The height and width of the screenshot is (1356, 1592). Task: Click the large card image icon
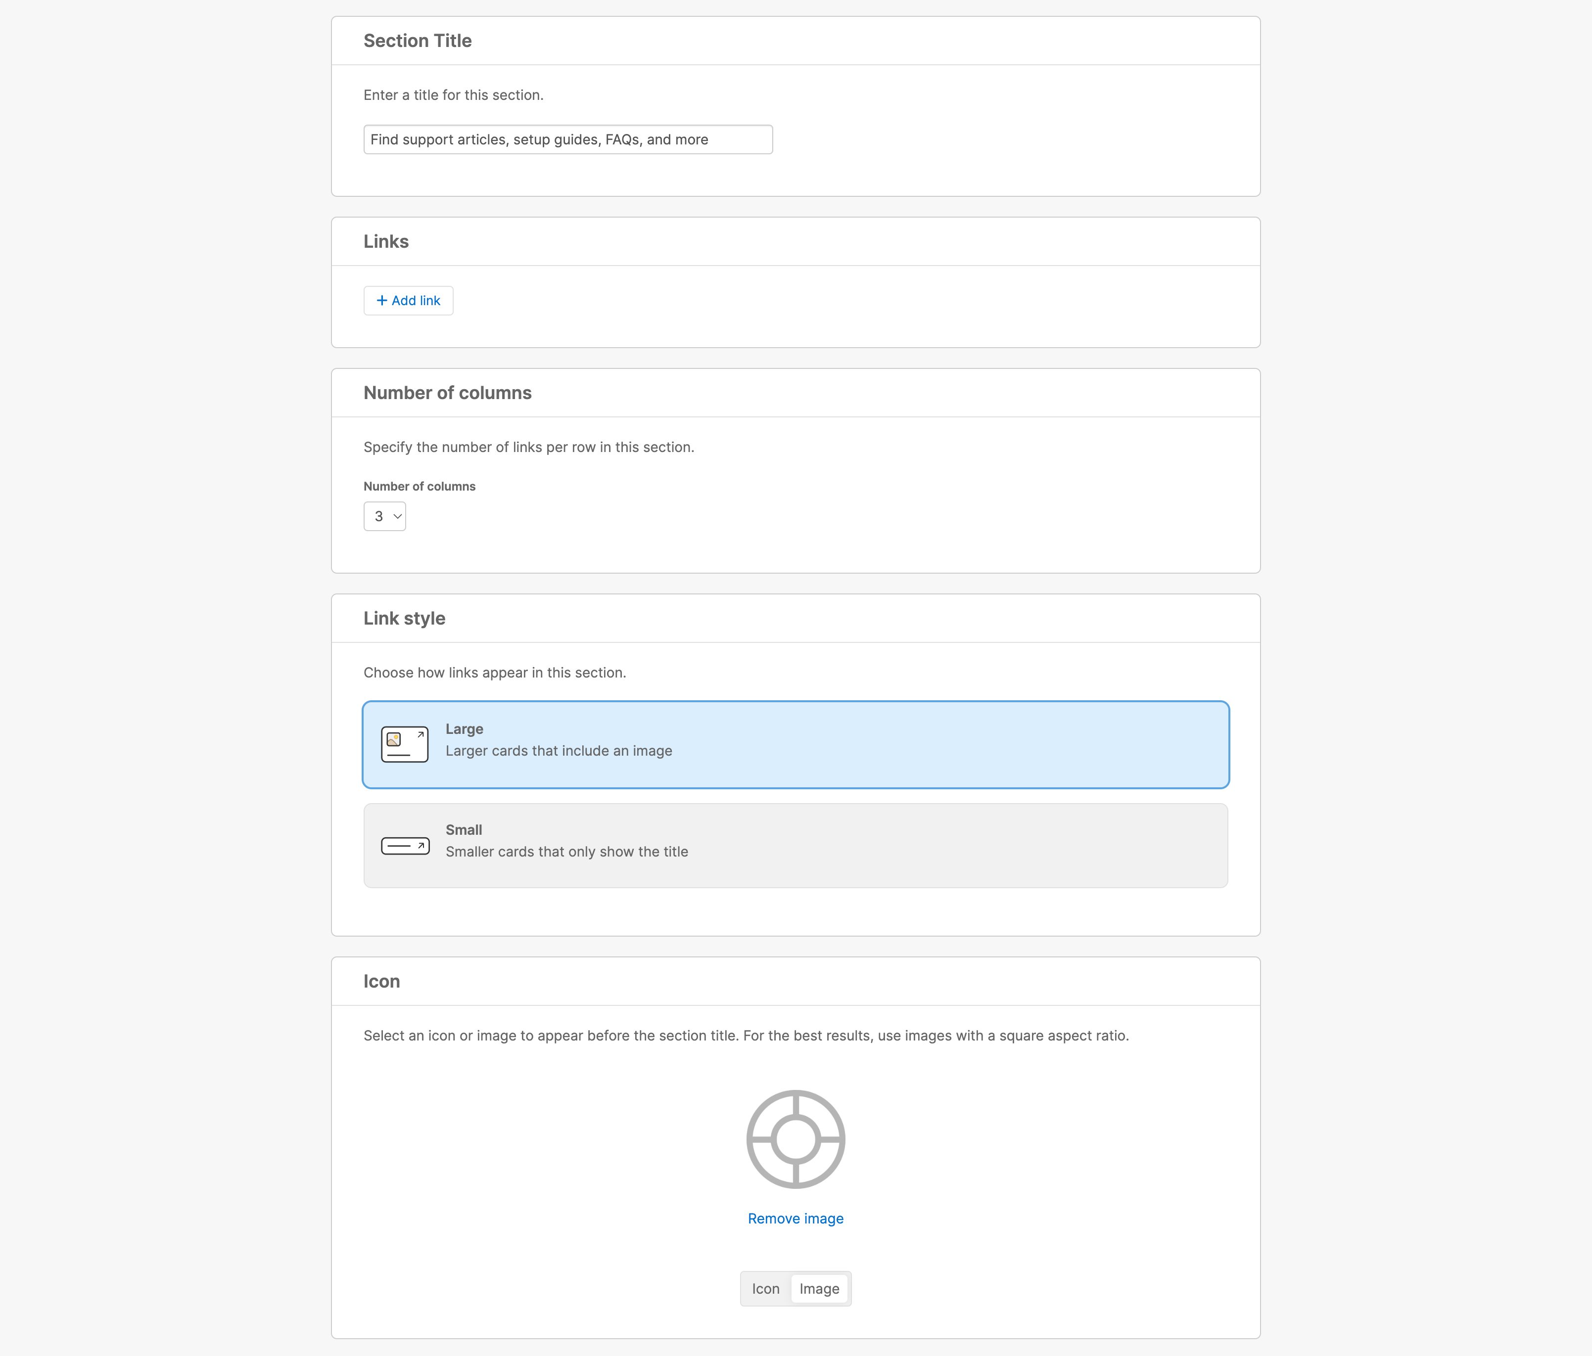click(x=404, y=744)
